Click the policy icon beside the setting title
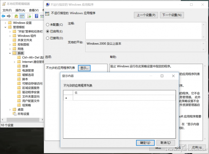Viewport: 209px width, 154px height. coord(47,13)
